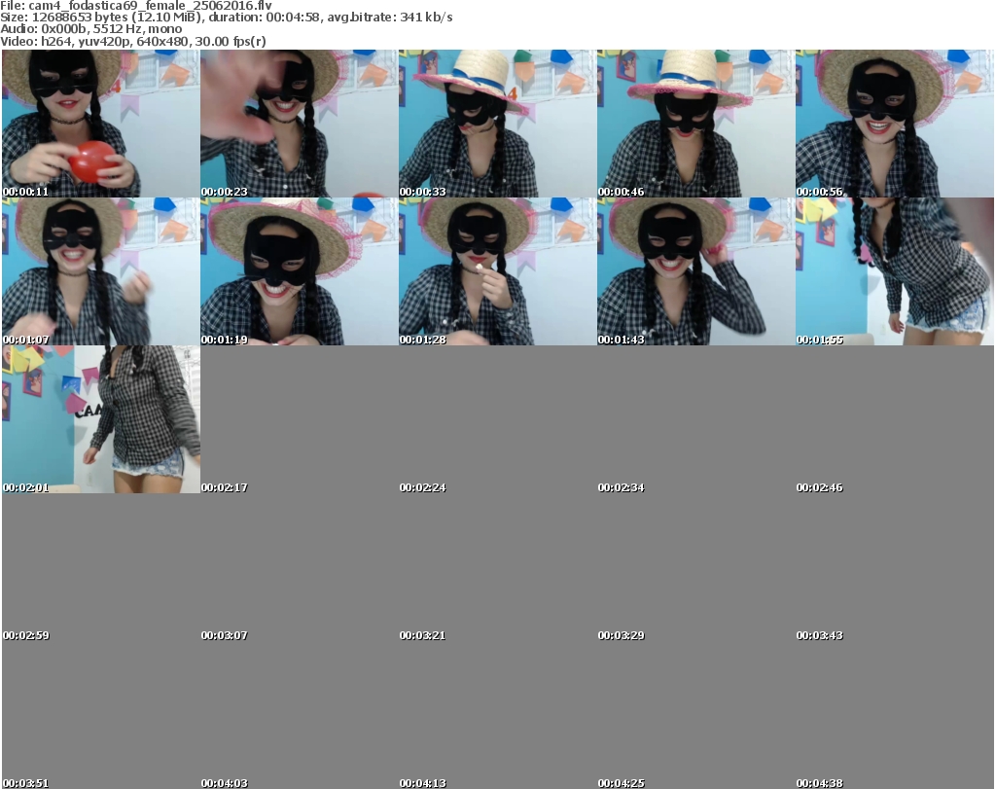Click the 00:01:19 thumbnail
Image resolution: width=996 pixels, height=789 pixels.
300,271
